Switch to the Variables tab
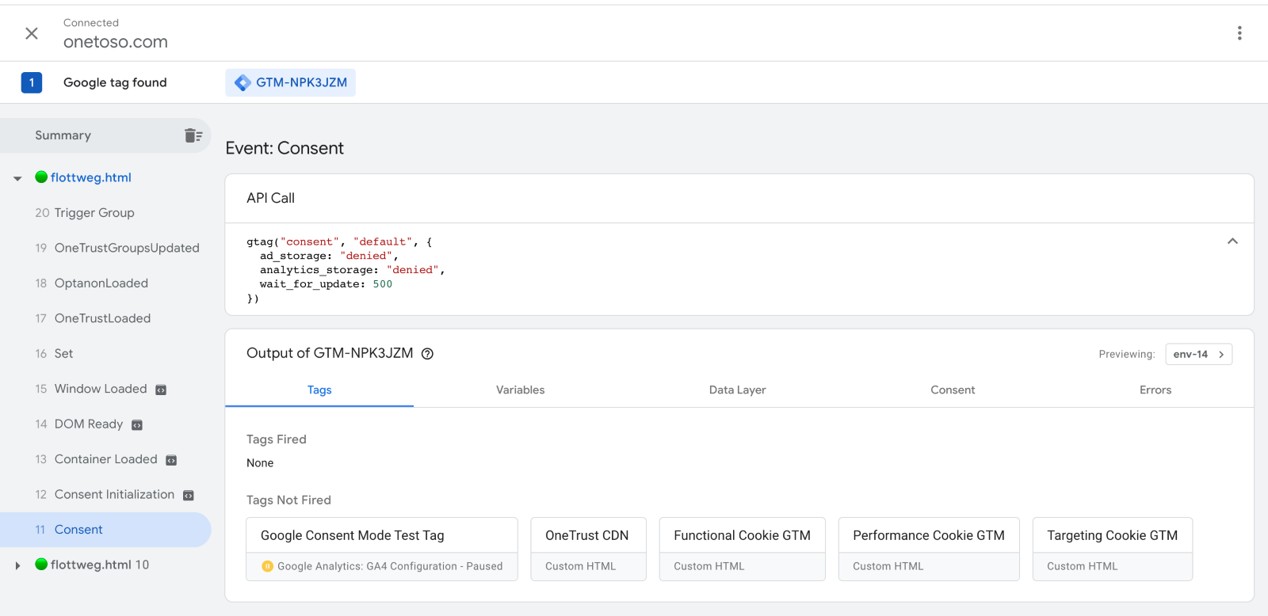The height and width of the screenshot is (616, 1268). 520,390
